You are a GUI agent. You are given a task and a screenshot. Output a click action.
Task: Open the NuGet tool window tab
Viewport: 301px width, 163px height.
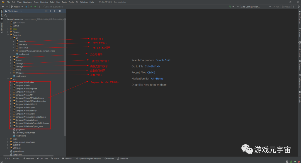pos(55,159)
